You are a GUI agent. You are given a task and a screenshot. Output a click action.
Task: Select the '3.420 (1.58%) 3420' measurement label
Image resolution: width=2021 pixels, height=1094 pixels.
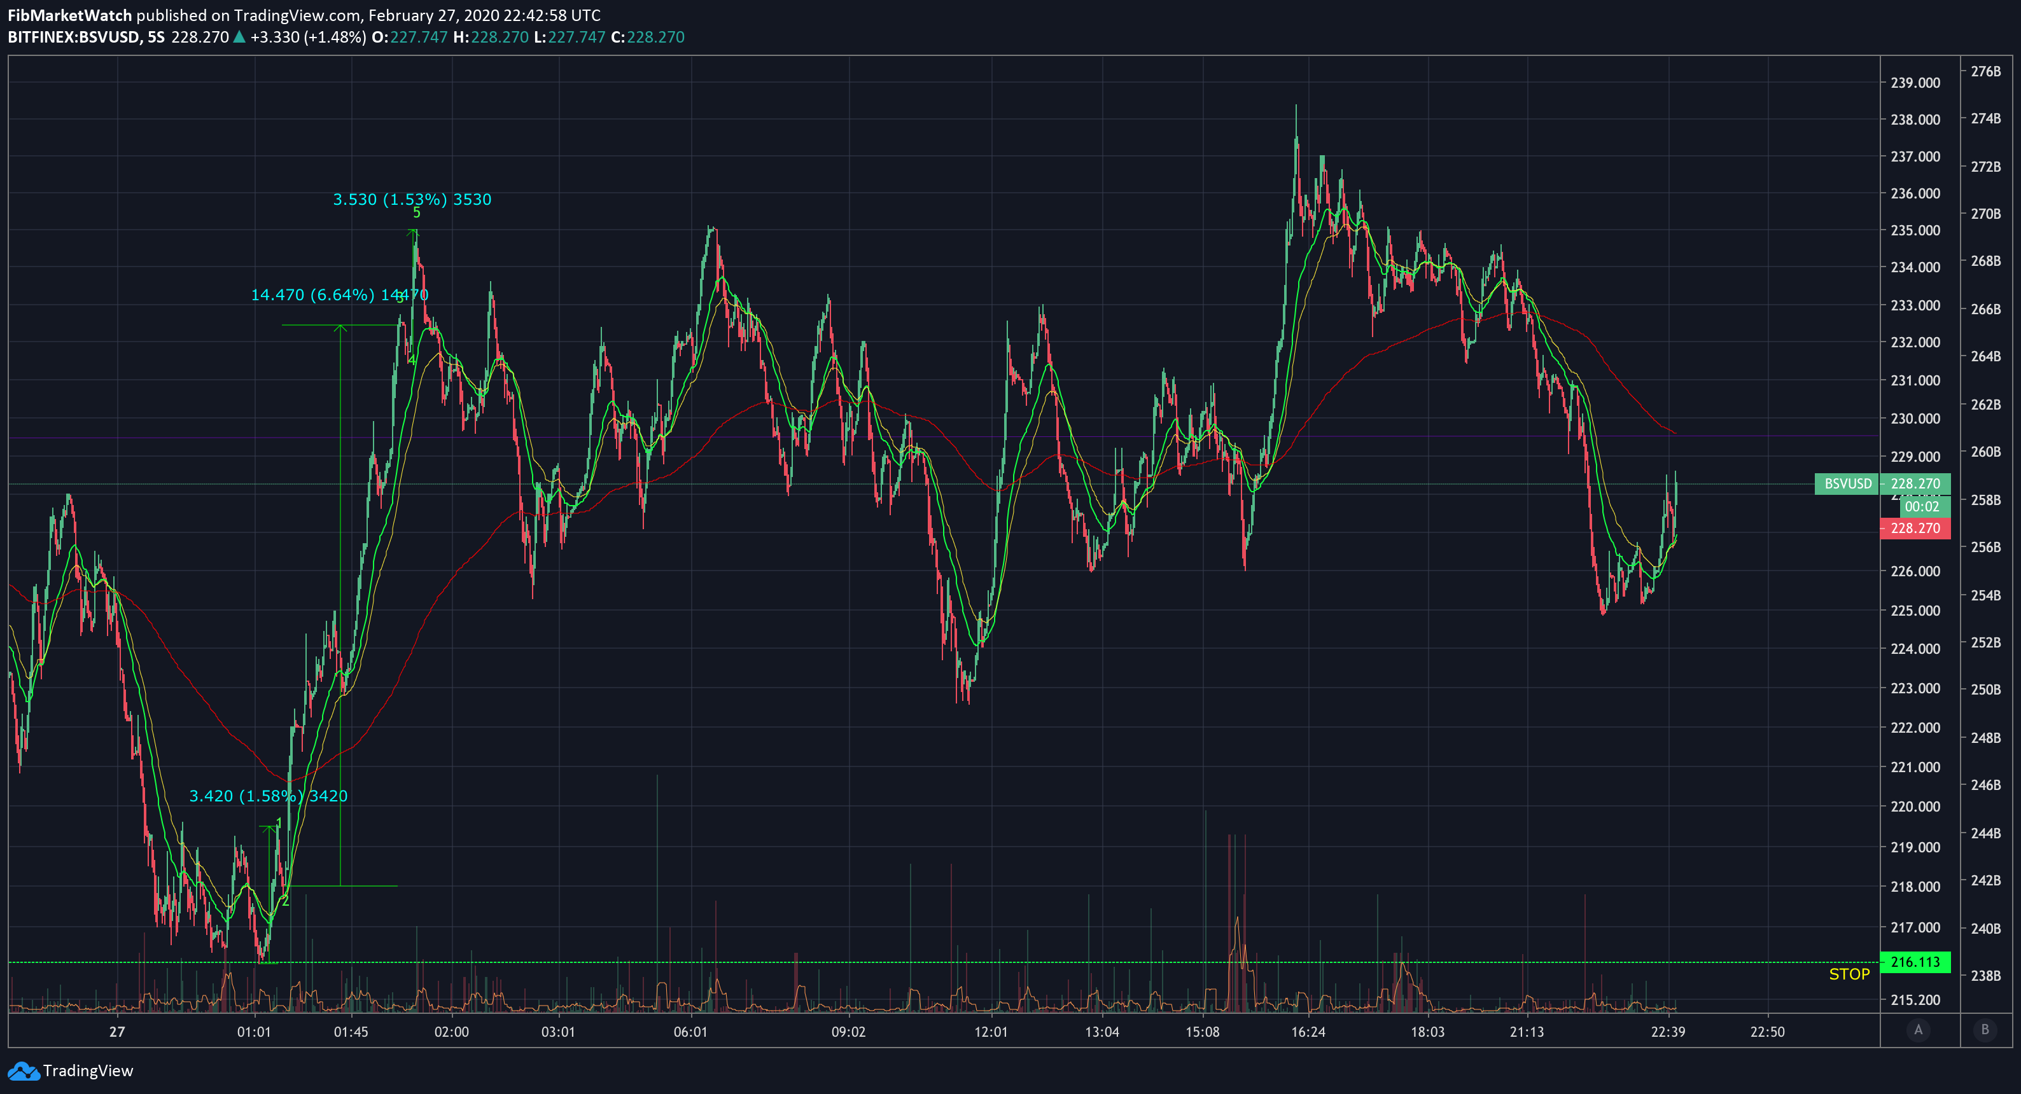[x=269, y=796]
